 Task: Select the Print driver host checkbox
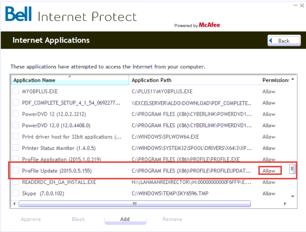(x=16, y=136)
